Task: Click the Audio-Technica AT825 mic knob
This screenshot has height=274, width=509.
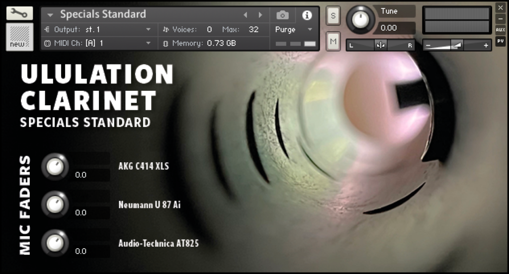Action: coord(55,243)
